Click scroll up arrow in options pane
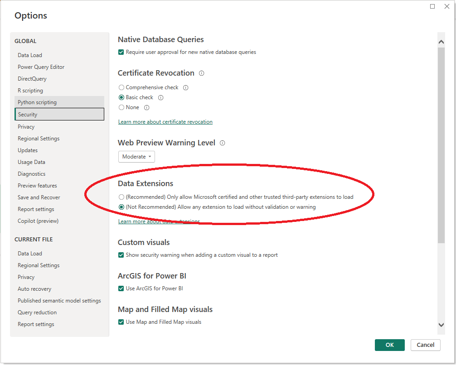 tap(441, 42)
